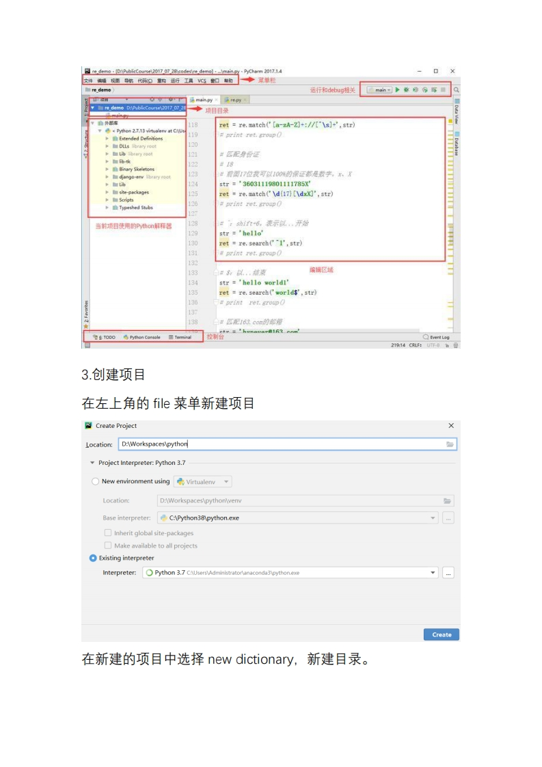Open the 编辑 menu
The width and height of the screenshot is (542, 767).
click(102, 81)
